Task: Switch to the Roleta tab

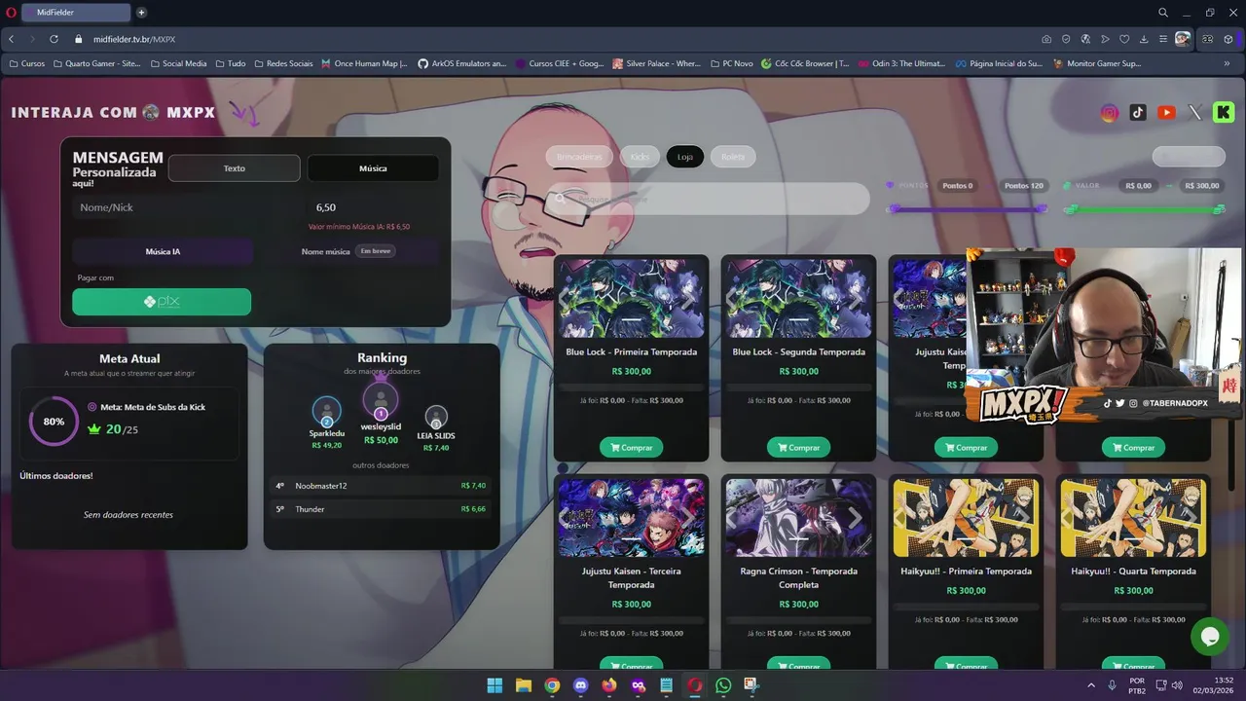Action: point(733,157)
